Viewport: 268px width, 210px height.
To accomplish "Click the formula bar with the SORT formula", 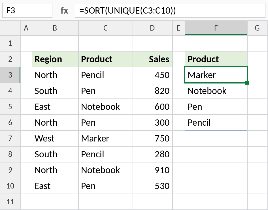I will pos(170,10).
